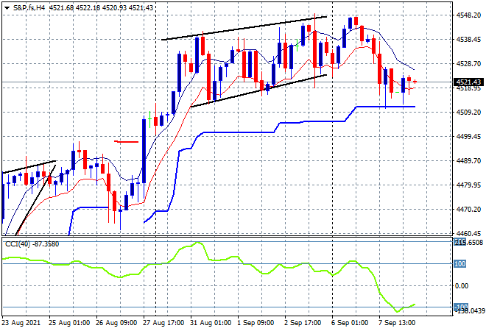Click the 4528.70 price axis label
Screen dimensions: 486x331
(x=468, y=64)
